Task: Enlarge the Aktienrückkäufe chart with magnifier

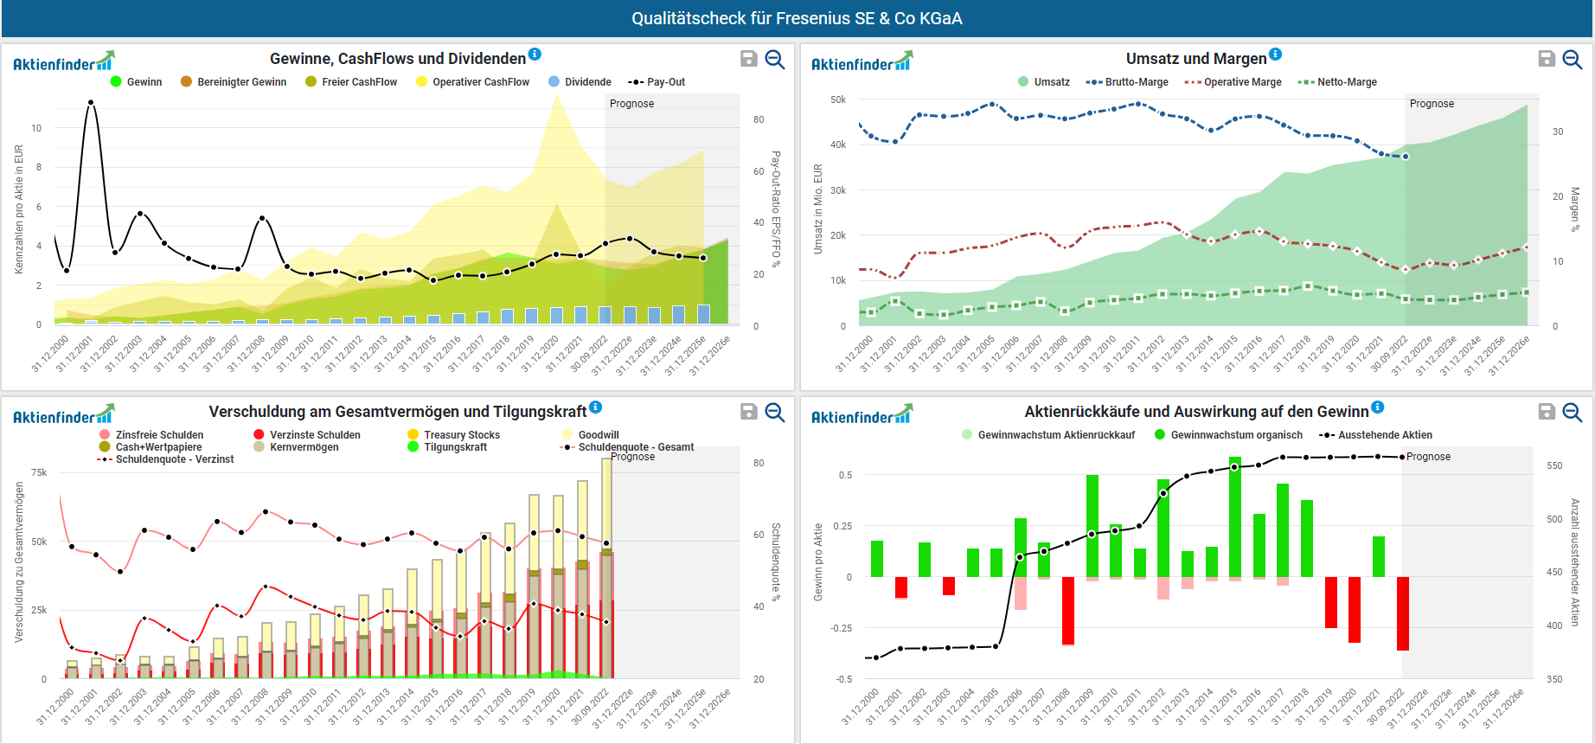Action: coord(1573,412)
